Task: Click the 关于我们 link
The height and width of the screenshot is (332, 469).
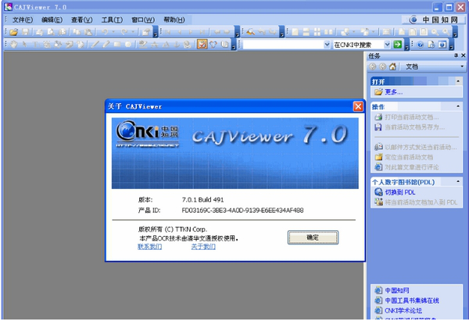Action: pos(203,247)
